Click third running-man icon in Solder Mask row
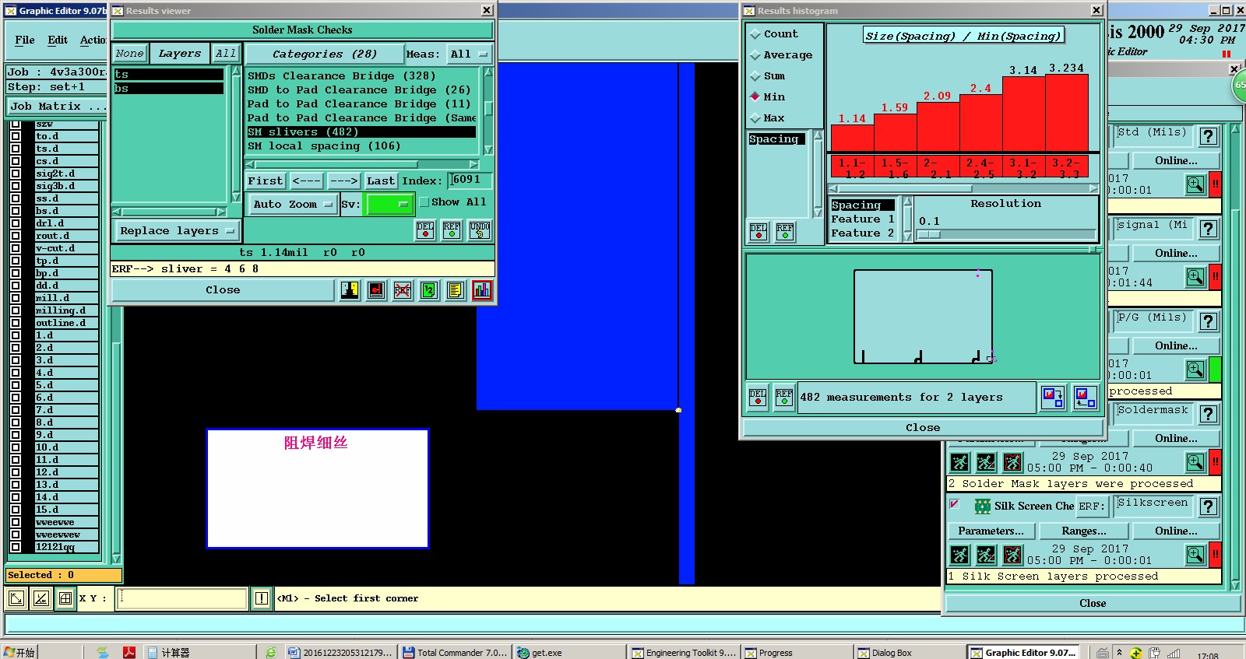The image size is (1246, 659). tap(1012, 463)
